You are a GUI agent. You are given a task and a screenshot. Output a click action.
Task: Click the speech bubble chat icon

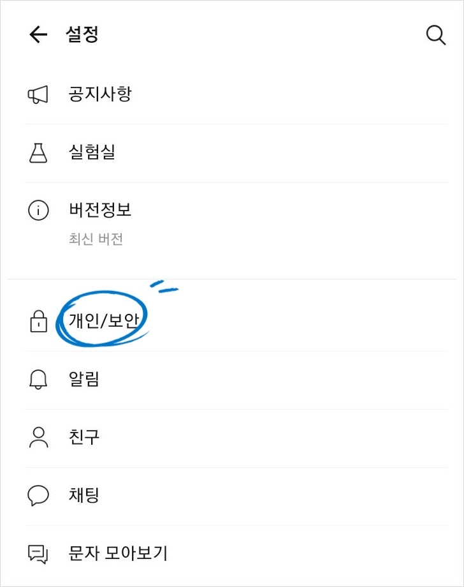38,496
